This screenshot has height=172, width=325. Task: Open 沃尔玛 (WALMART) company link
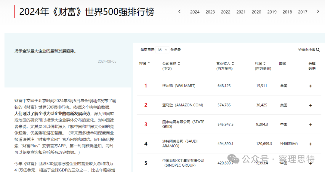(x=179, y=86)
